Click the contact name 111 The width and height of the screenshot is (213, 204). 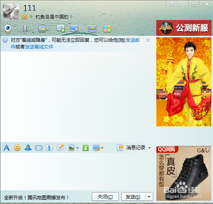[30, 8]
